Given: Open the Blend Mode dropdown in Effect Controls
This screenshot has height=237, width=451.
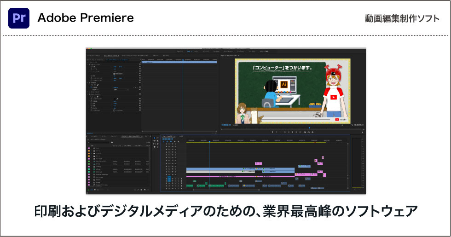Looking at the screenshot, I should 121,90.
